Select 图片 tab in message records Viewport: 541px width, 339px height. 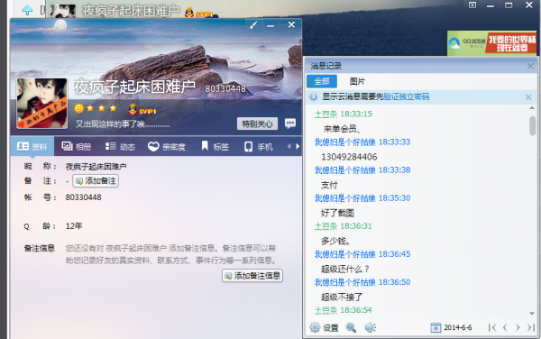357,81
